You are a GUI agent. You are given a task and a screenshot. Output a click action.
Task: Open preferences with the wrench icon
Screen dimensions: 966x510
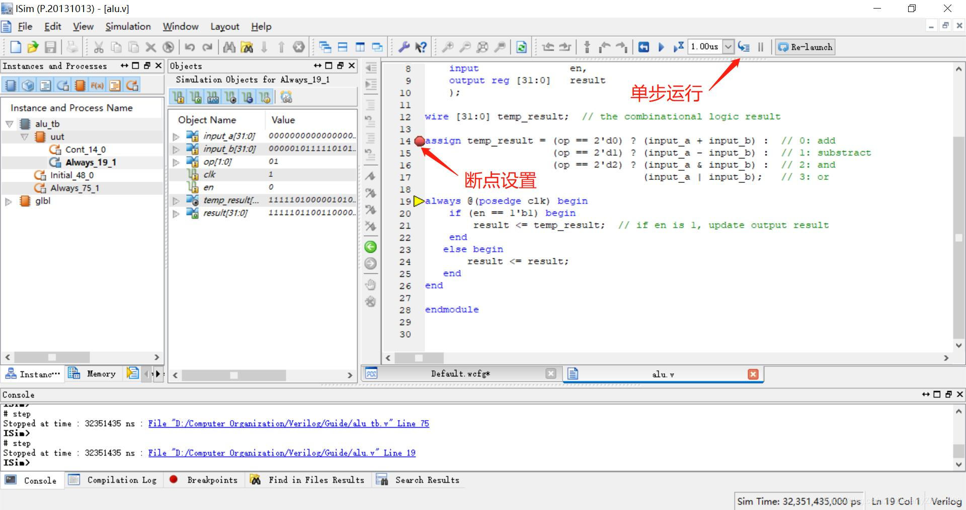point(404,47)
